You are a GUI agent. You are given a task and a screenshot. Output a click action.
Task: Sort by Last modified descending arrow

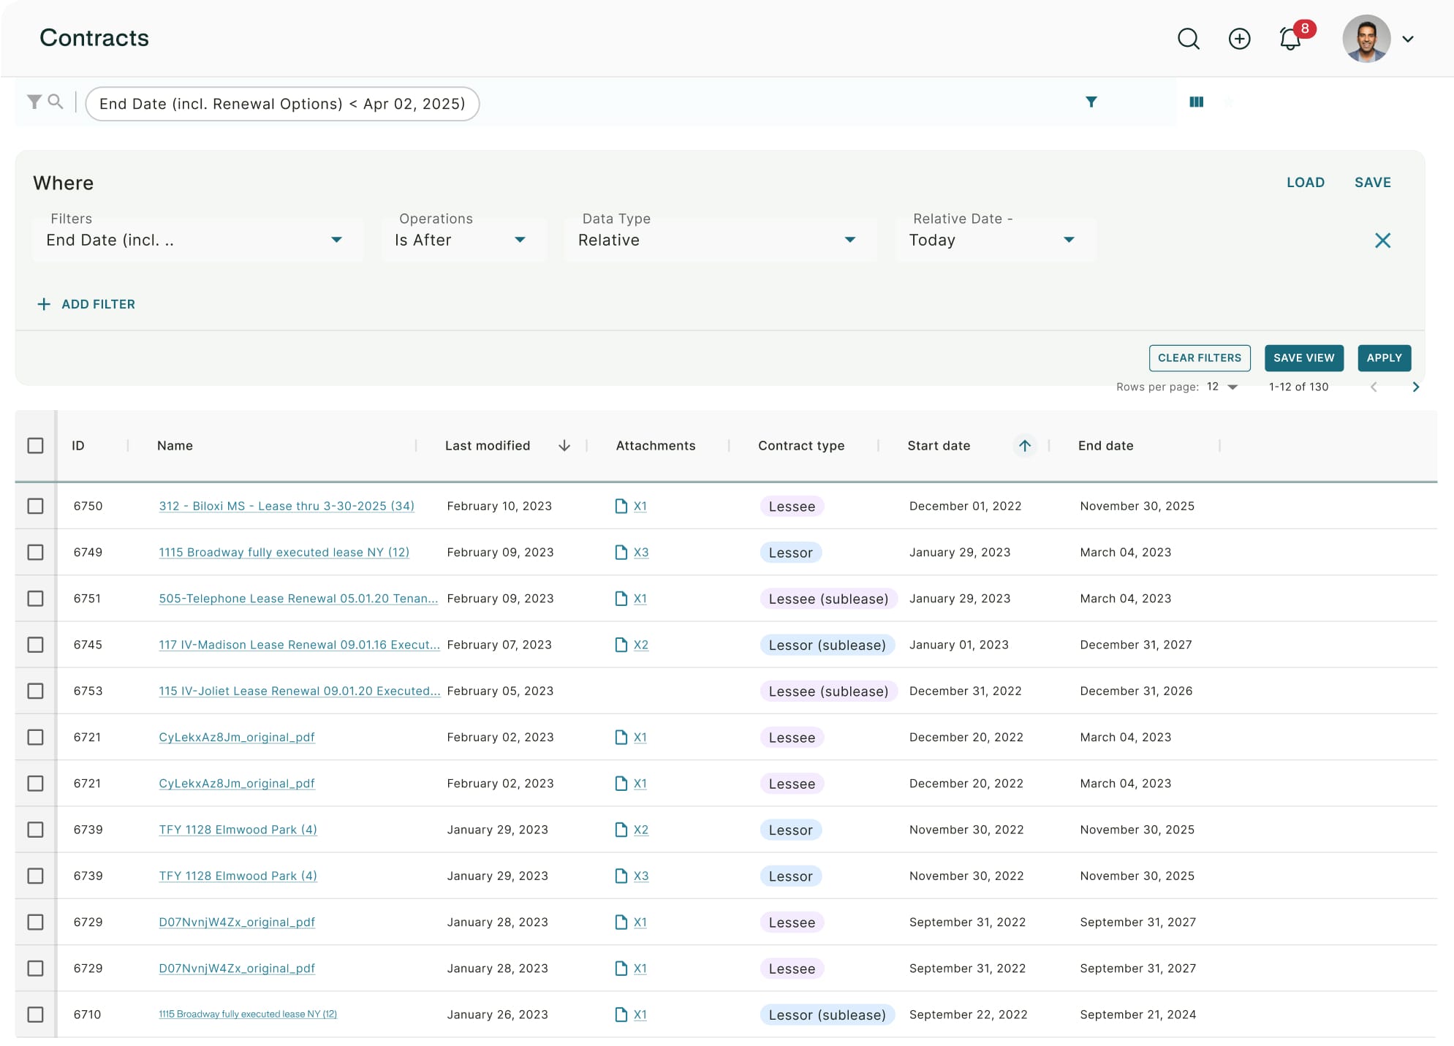click(x=564, y=446)
